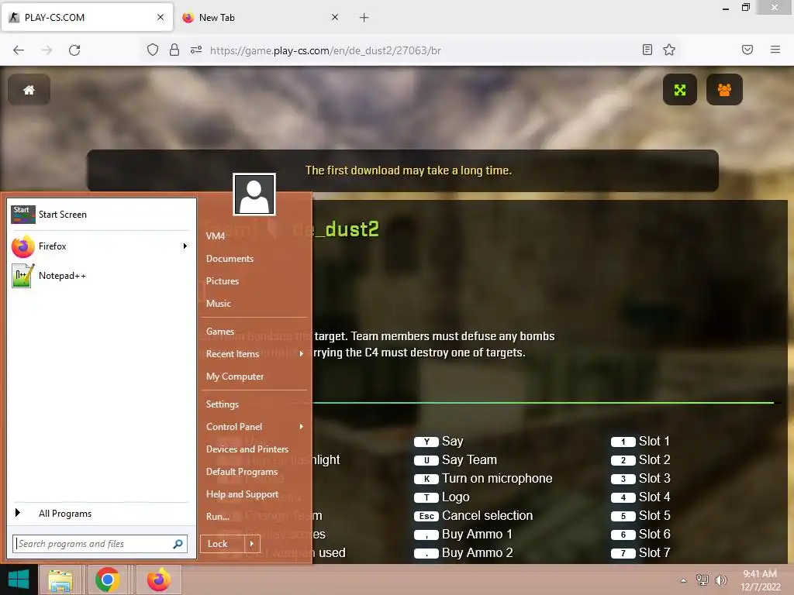Click the green download progress bar
The image size is (794, 595).
[x=543, y=403]
